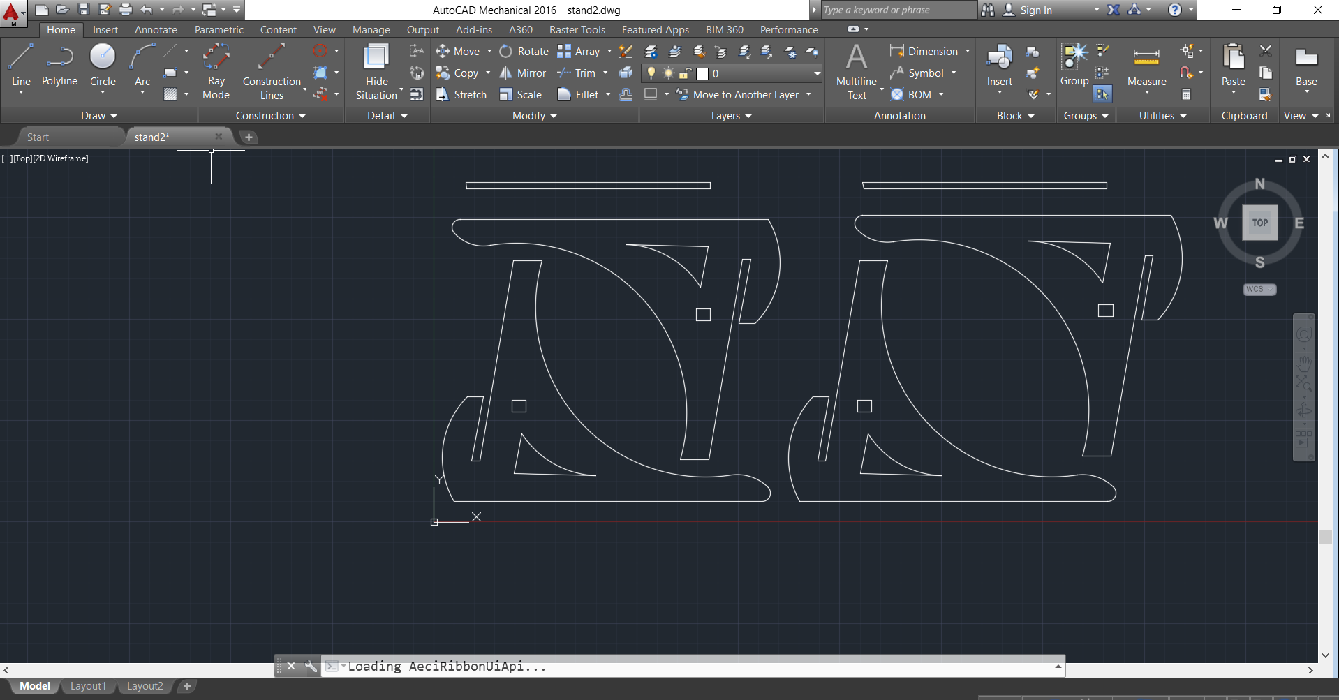Viewport: 1339px width, 700px height.
Task: Expand the Layers panel
Action: 731,116
